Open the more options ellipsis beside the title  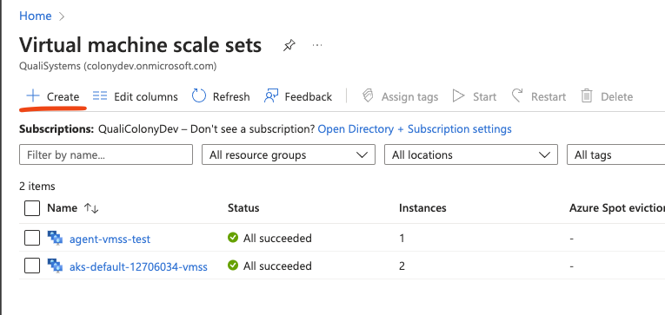click(317, 45)
